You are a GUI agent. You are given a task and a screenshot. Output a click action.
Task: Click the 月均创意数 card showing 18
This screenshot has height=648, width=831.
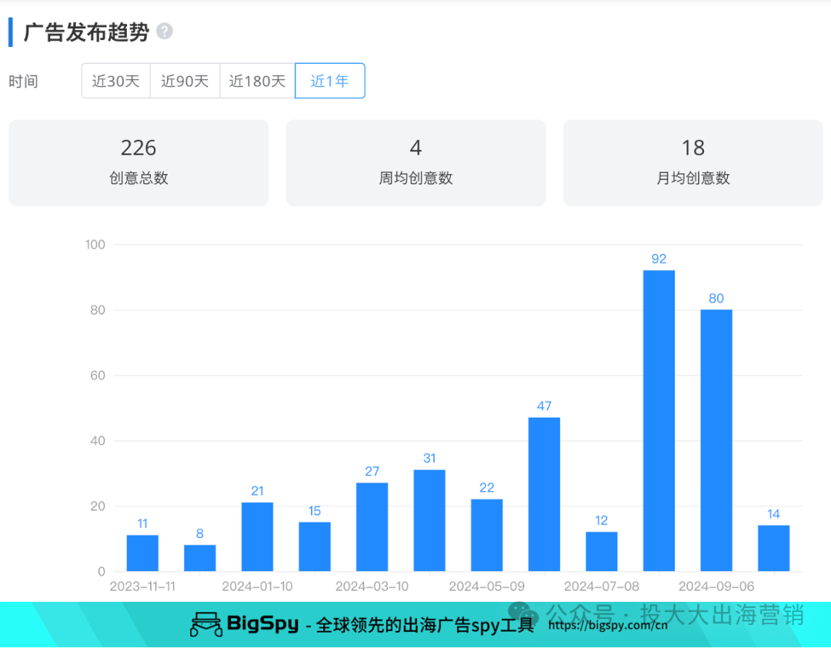tap(692, 162)
